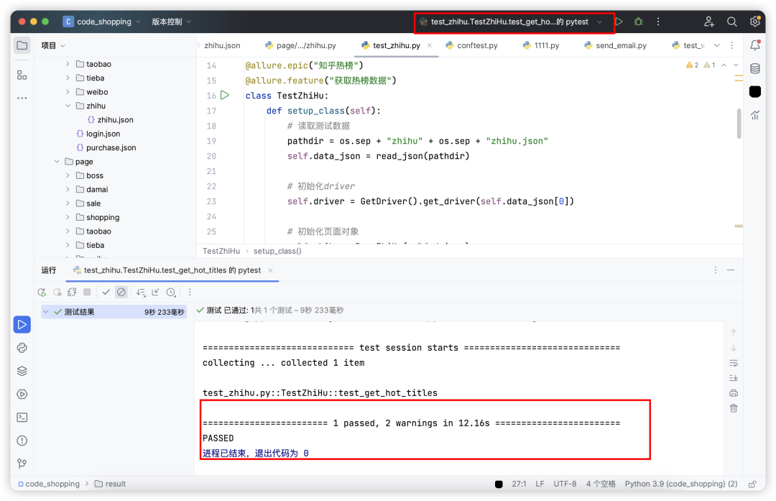Toggle sort tests alphabetically
Viewport: 776px width, 501px height.
coord(141,293)
